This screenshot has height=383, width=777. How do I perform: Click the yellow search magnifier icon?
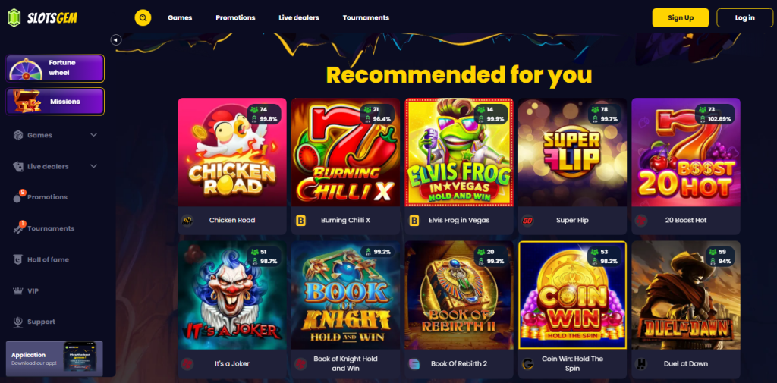coord(143,18)
